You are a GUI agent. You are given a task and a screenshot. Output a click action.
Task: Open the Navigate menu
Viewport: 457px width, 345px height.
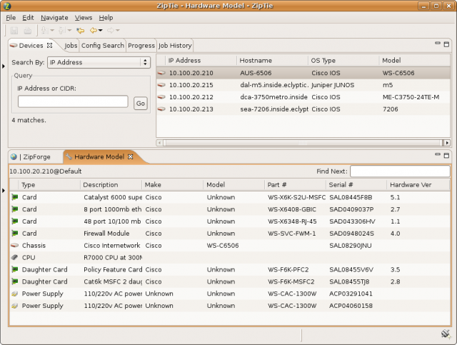pos(54,18)
